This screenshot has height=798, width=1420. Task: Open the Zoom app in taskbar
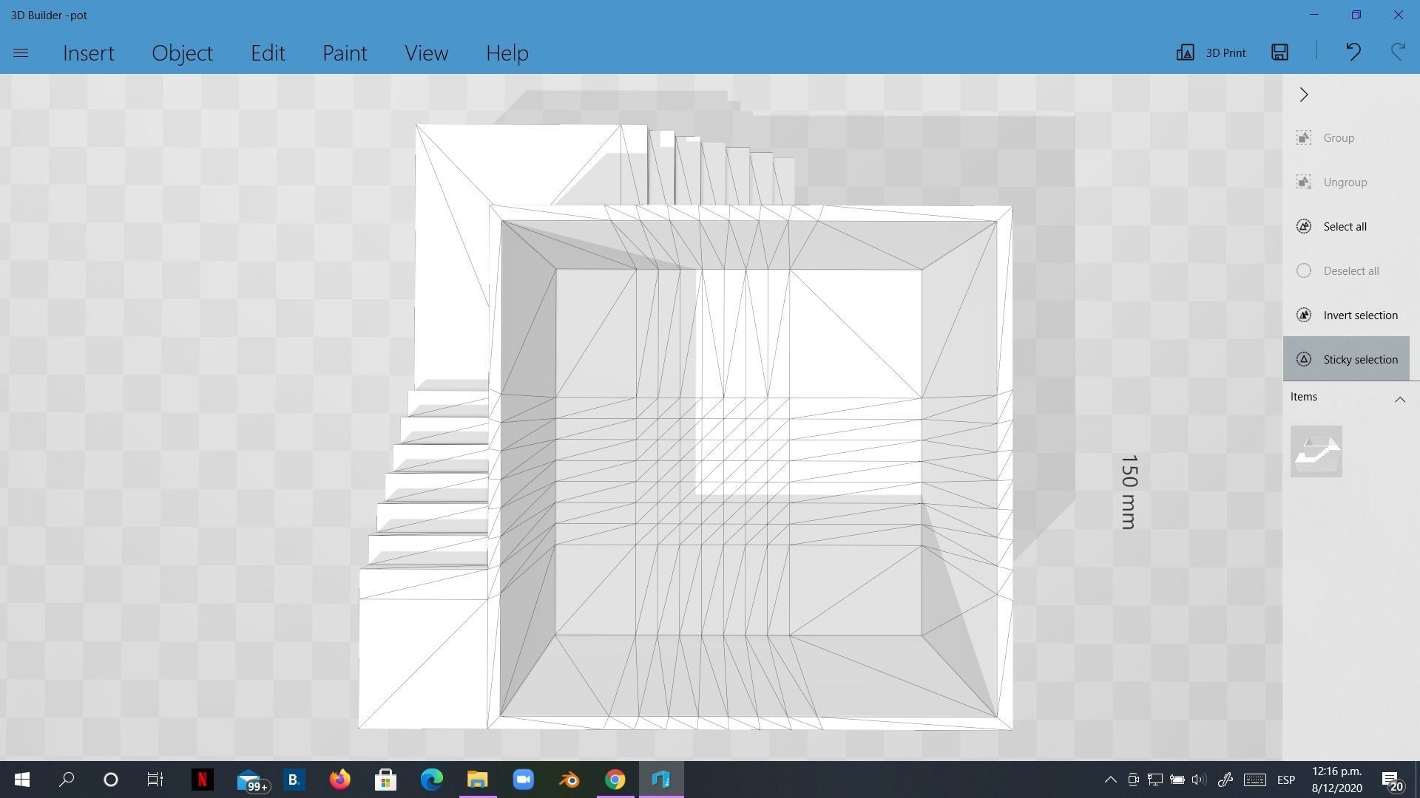pos(524,780)
